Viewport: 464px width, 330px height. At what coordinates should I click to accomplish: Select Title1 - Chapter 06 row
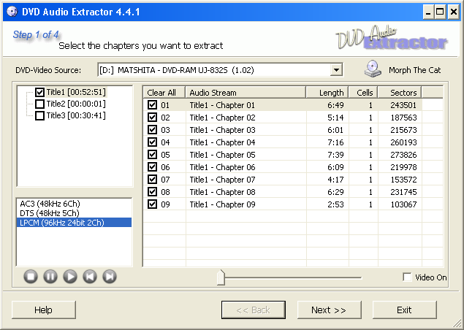[283, 167]
